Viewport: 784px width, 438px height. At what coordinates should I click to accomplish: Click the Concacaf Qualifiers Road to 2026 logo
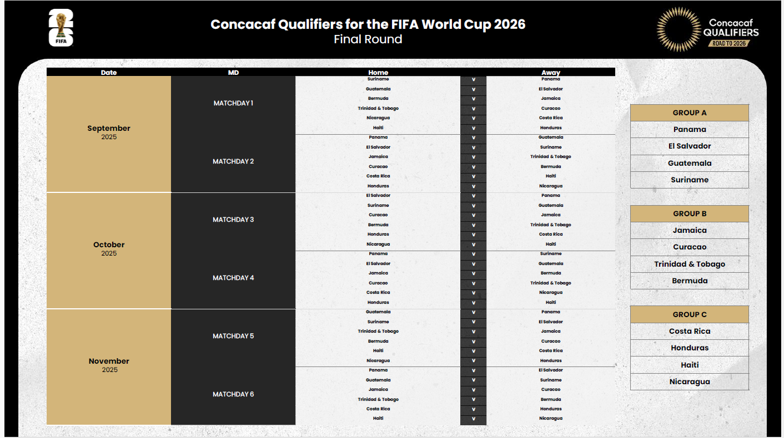[707, 29]
